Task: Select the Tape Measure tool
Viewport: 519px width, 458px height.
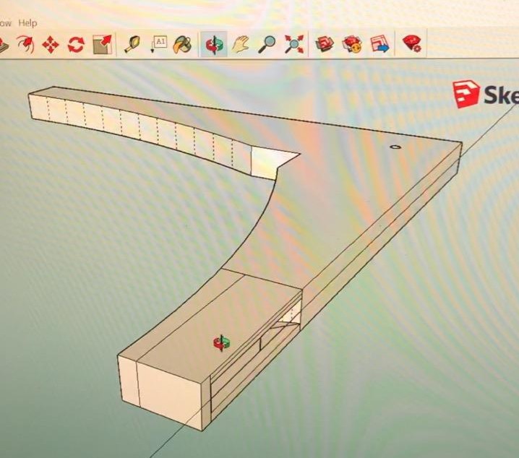Action: (x=132, y=44)
